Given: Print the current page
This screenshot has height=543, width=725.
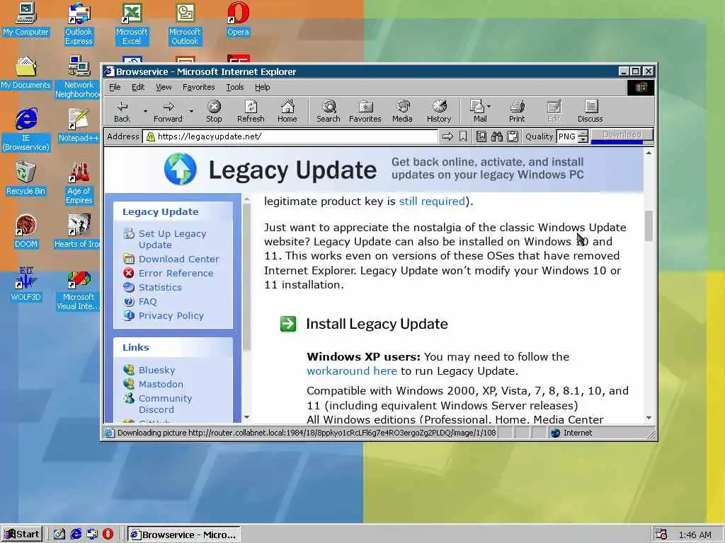Looking at the screenshot, I should (x=517, y=112).
